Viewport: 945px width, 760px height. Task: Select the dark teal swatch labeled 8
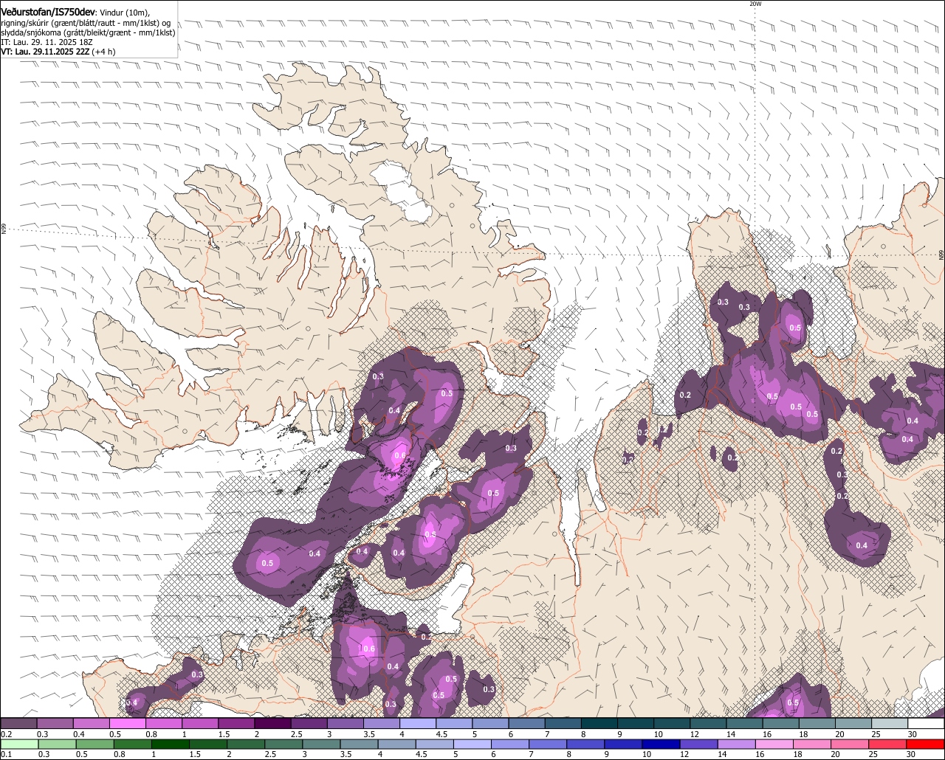tap(599, 723)
